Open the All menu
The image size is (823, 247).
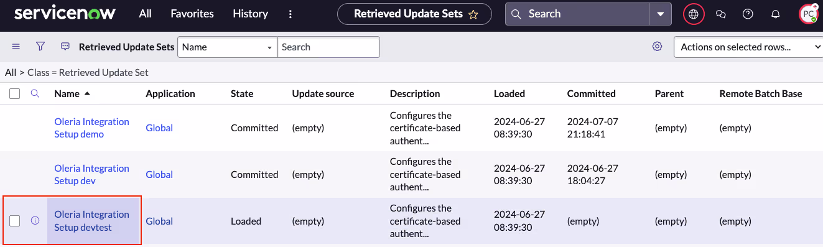pos(146,14)
